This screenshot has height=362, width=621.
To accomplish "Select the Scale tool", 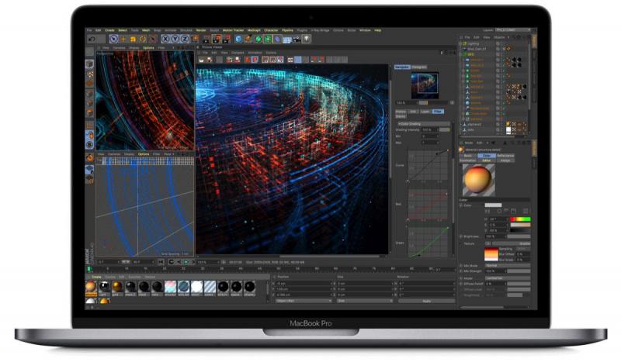I will tap(133, 39).
